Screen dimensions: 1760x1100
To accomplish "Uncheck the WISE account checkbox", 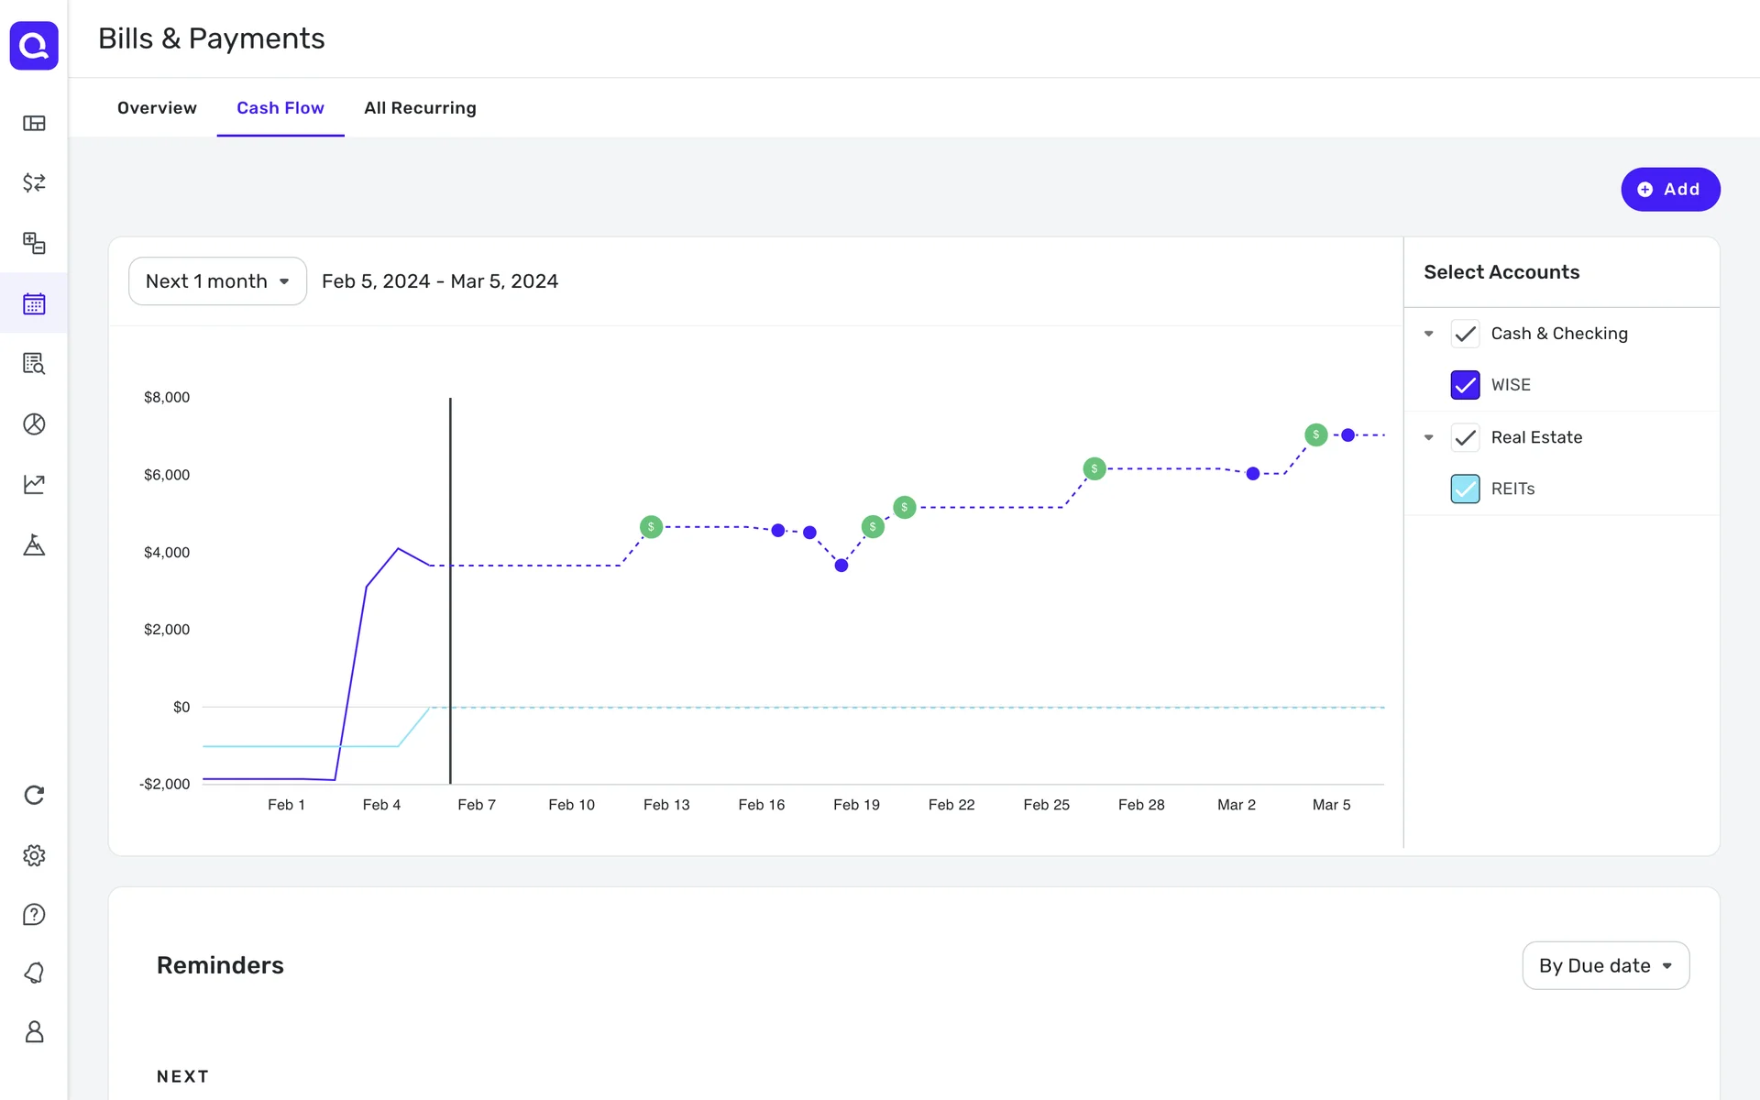I will (1465, 385).
